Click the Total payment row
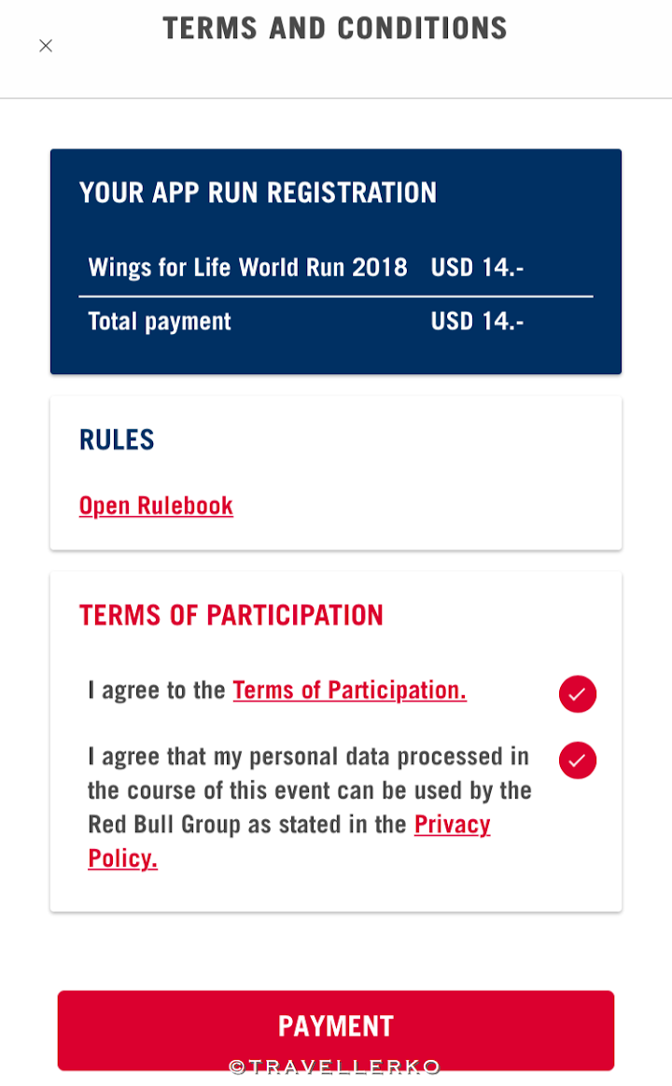672x1086 pixels. (x=159, y=321)
